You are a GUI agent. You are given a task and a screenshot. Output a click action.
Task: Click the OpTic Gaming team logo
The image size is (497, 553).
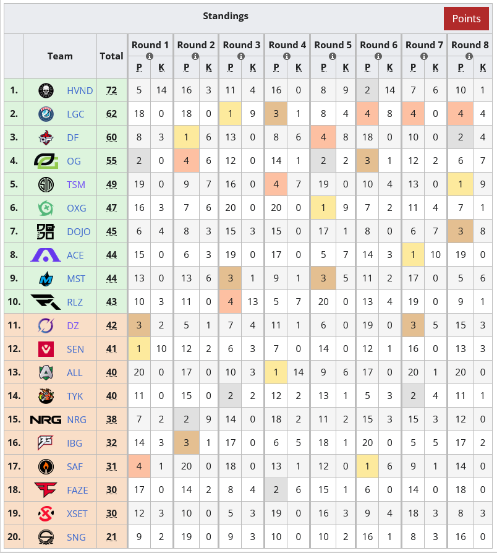[46, 161]
